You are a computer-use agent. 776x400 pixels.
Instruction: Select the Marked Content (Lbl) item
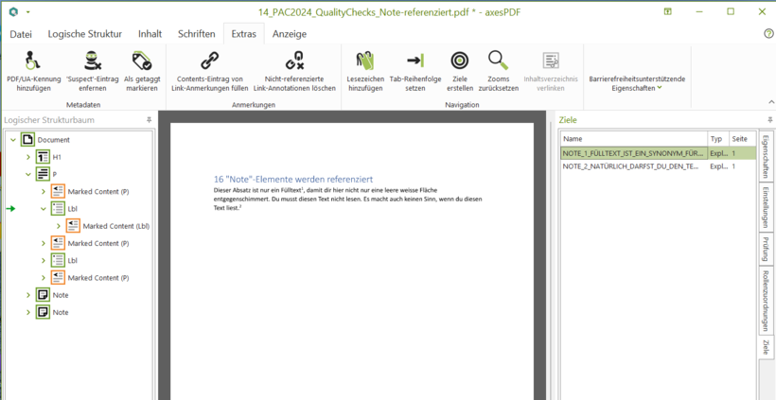click(115, 226)
